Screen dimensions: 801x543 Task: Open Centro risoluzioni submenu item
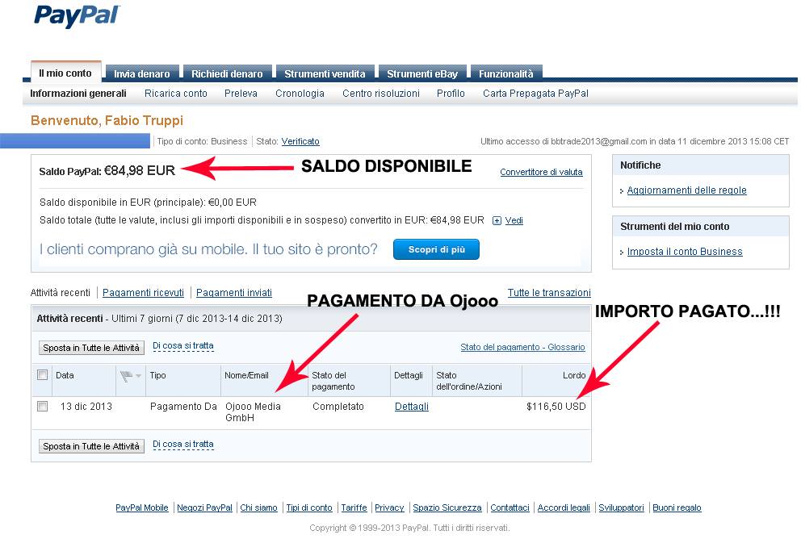pos(381,94)
